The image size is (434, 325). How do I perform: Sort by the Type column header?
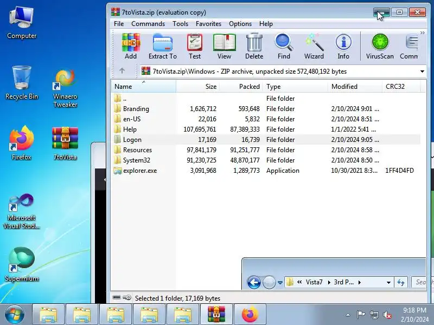296,87
